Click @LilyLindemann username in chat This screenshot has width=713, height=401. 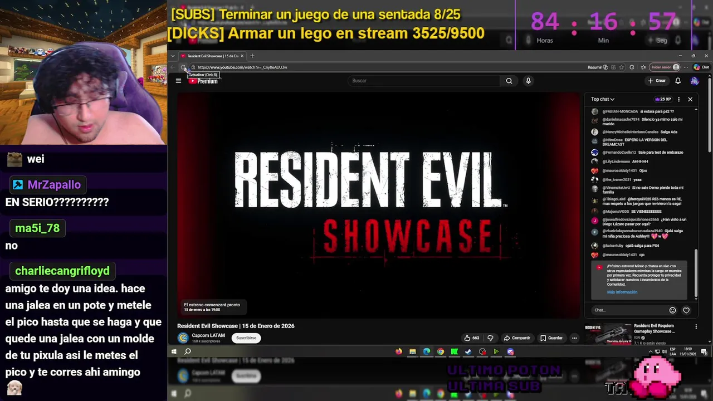616,162
